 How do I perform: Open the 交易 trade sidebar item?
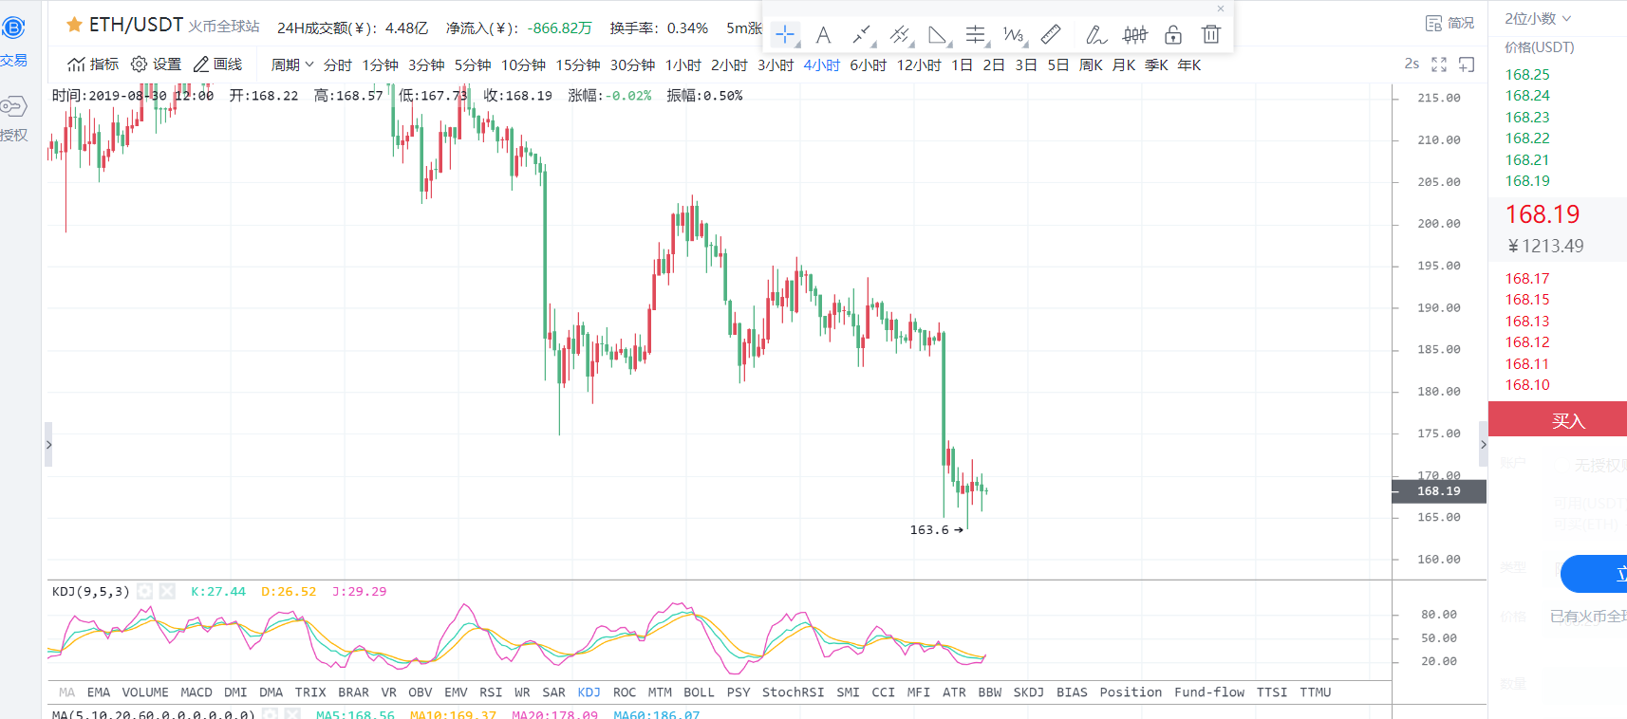tap(13, 42)
